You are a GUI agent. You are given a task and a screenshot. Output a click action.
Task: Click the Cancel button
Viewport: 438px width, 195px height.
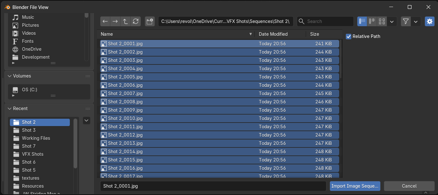tap(409, 186)
